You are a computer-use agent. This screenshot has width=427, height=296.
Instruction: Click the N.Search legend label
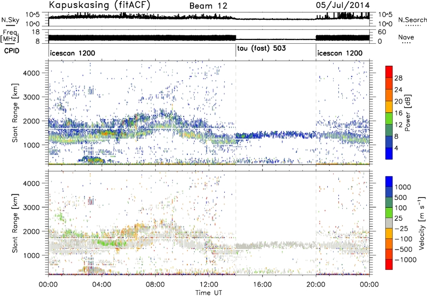coord(413,20)
